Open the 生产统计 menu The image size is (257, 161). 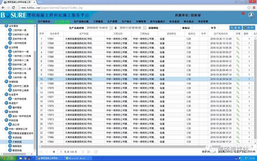coord(127,21)
